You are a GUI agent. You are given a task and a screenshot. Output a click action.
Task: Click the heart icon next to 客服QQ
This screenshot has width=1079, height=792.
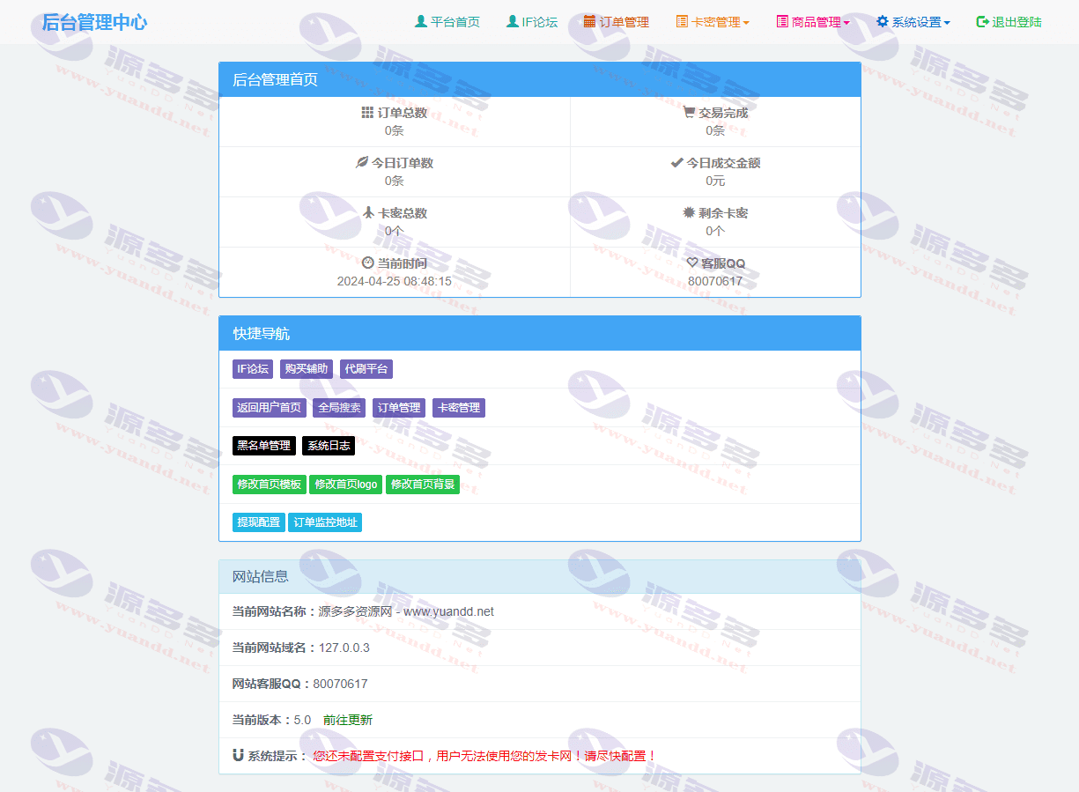click(692, 263)
